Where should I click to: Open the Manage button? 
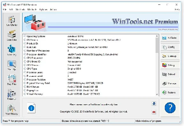[x=170, y=83]
